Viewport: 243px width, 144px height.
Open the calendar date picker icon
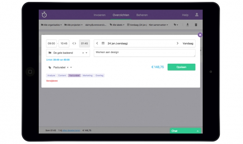(103, 43)
